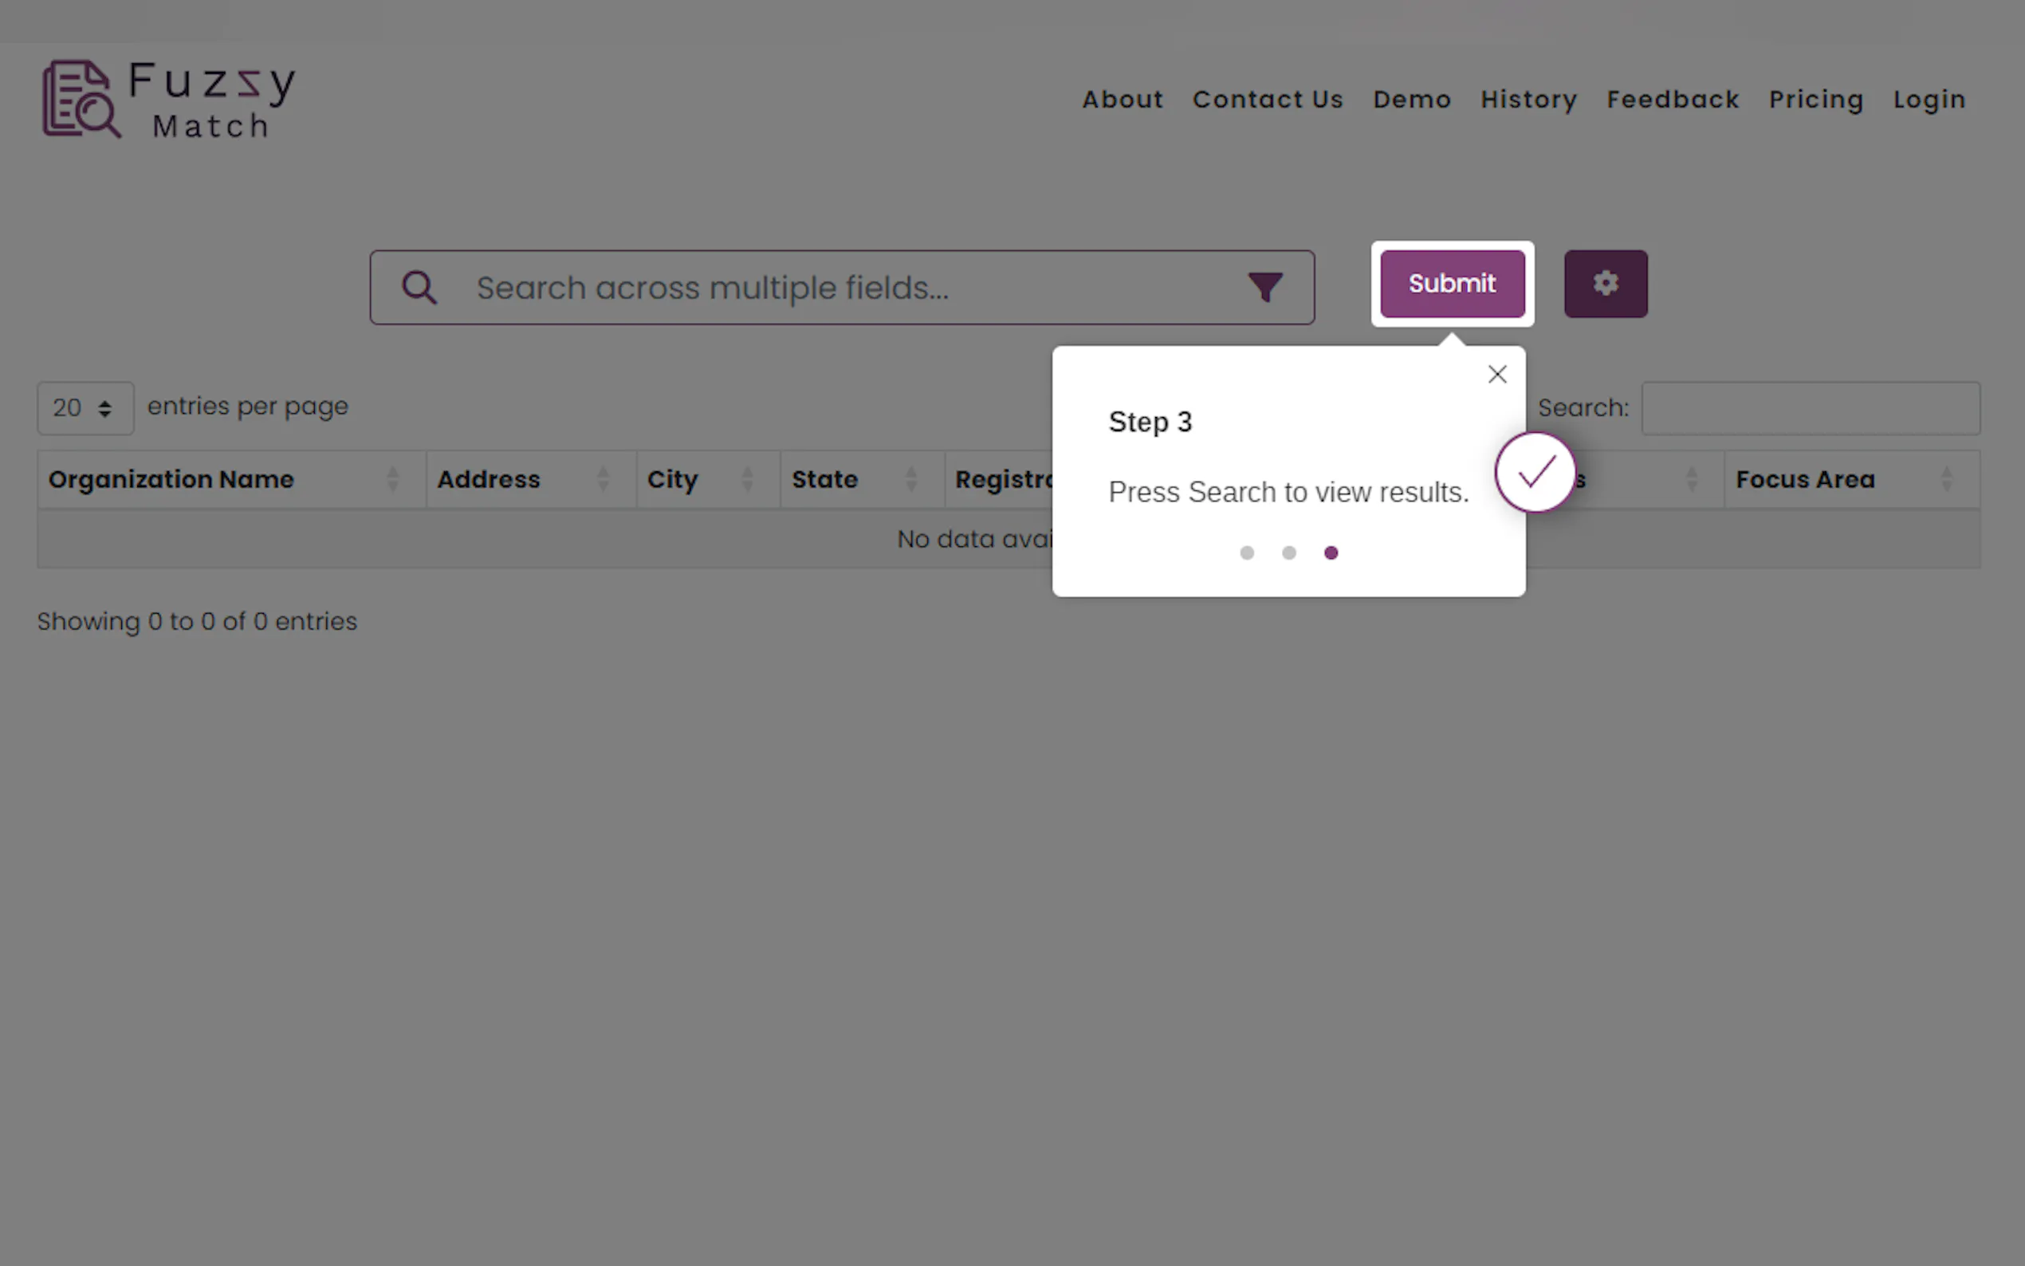Close the Step 3 tour popup

[1496, 374]
